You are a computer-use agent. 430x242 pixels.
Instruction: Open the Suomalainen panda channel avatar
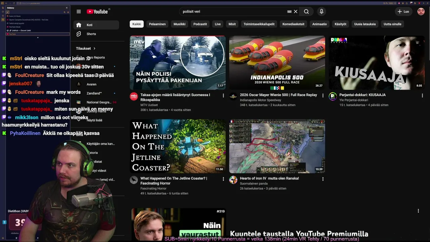click(x=233, y=180)
